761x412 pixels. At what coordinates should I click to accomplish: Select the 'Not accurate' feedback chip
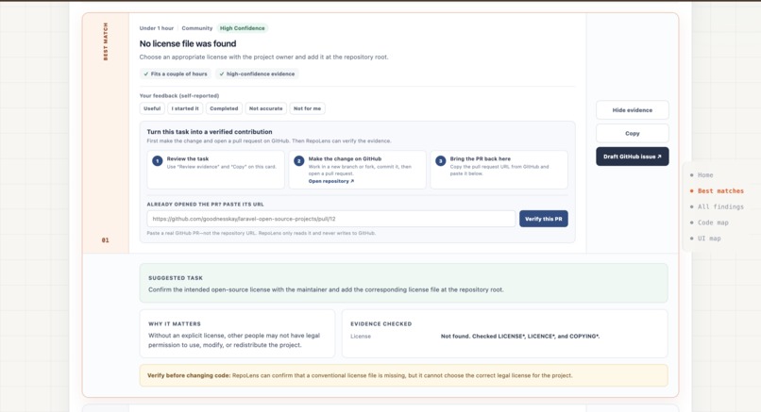[x=265, y=108]
